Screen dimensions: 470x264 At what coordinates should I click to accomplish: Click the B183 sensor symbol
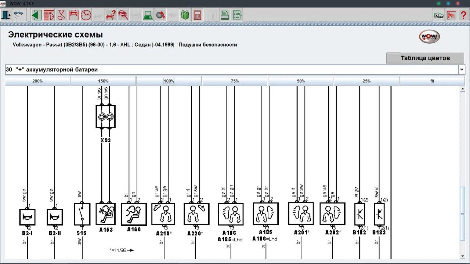(379, 214)
